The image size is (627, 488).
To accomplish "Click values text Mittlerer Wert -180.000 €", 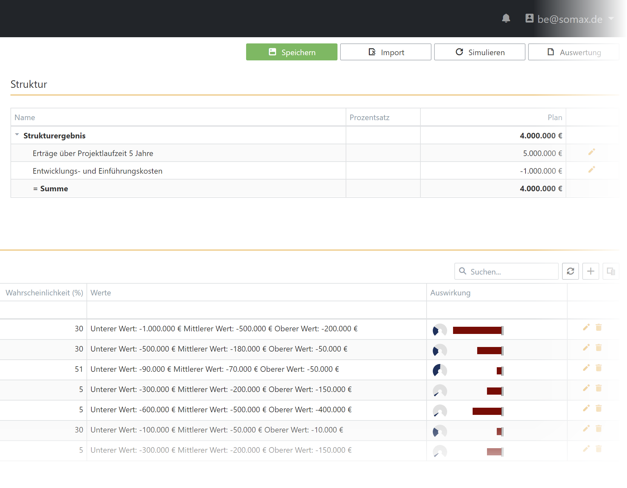I will [222, 349].
